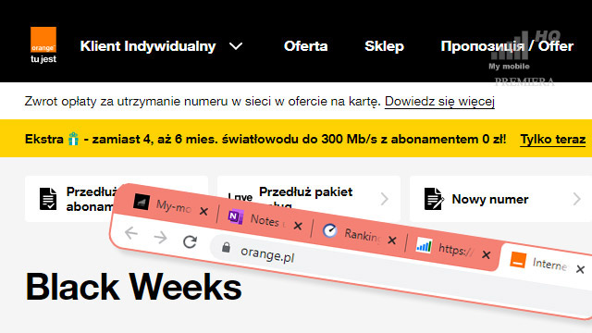
Task: Click the document icon on Przedłuż abonament card
Action: pyautogui.click(x=48, y=199)
